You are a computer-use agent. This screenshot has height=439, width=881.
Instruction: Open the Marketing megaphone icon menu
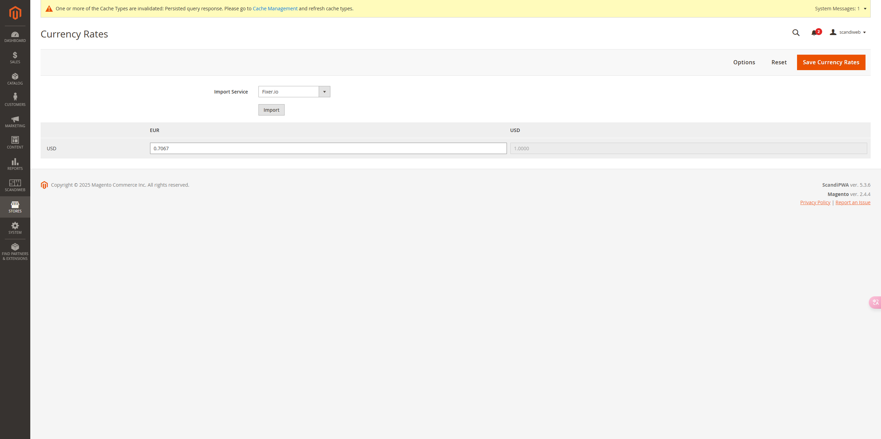tap(15, 122)
